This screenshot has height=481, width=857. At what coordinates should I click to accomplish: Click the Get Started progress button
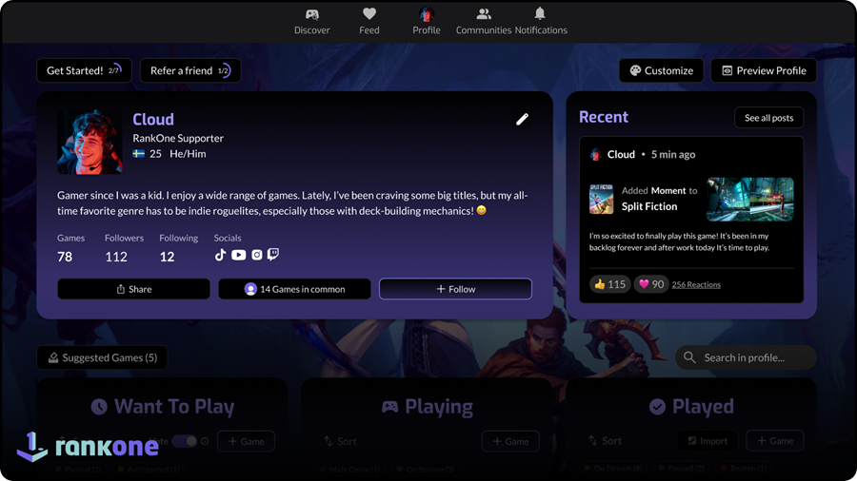coord(84,70)
